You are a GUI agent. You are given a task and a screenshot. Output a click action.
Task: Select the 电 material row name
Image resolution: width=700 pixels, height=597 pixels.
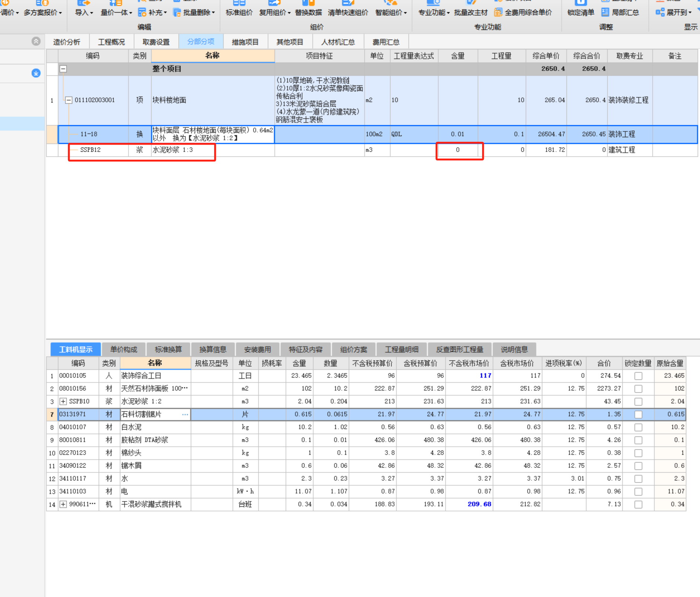coord(156,492)
